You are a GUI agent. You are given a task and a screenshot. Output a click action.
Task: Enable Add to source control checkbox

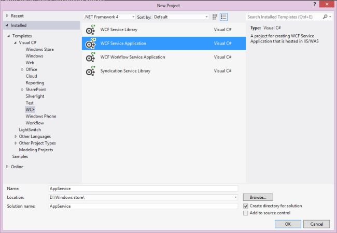pos(246,213)
